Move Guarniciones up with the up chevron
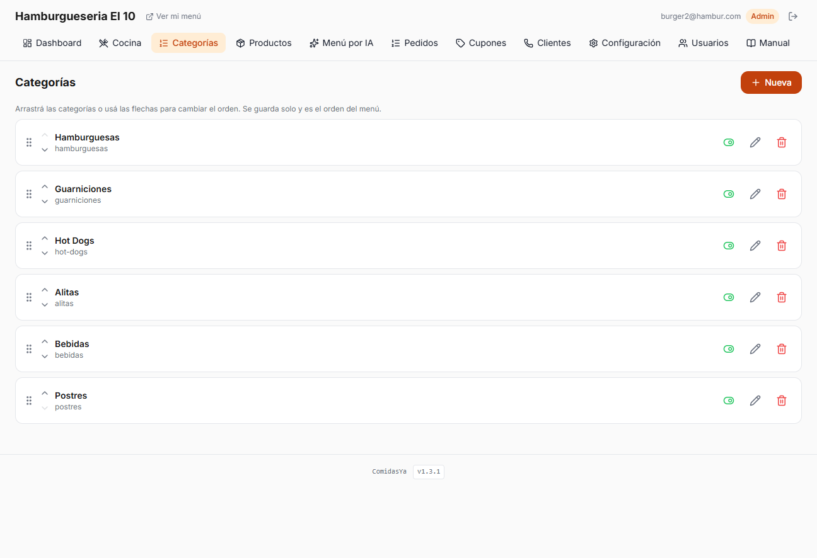The image size is (817, 558). click(45, 187)
